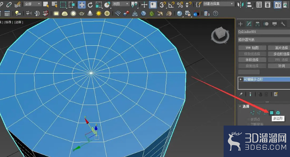This screenshot has height=157, width=290.
Task: Expand the 可编辑多边形 stack entry
Action: pyautogui.click(x=241, y=79)
